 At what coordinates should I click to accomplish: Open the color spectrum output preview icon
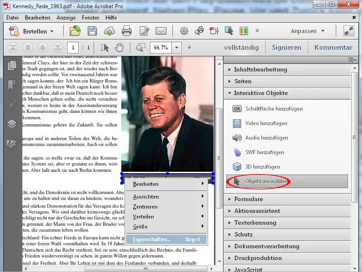(244, 31)
